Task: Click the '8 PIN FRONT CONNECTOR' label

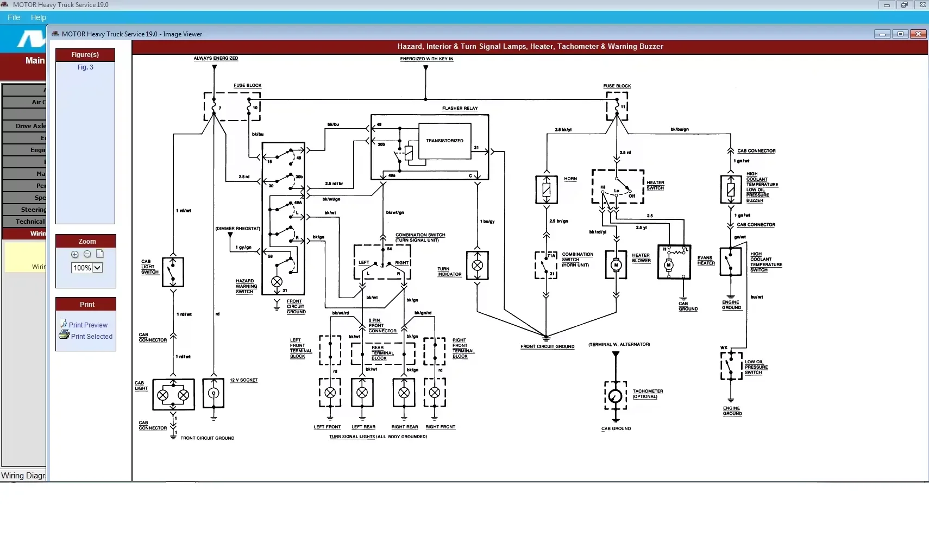Action: point(382,326)
